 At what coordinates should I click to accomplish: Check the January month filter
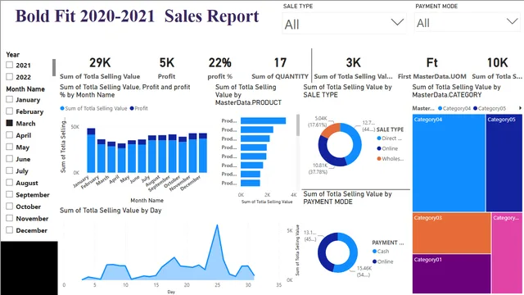(x=9, y=99)
